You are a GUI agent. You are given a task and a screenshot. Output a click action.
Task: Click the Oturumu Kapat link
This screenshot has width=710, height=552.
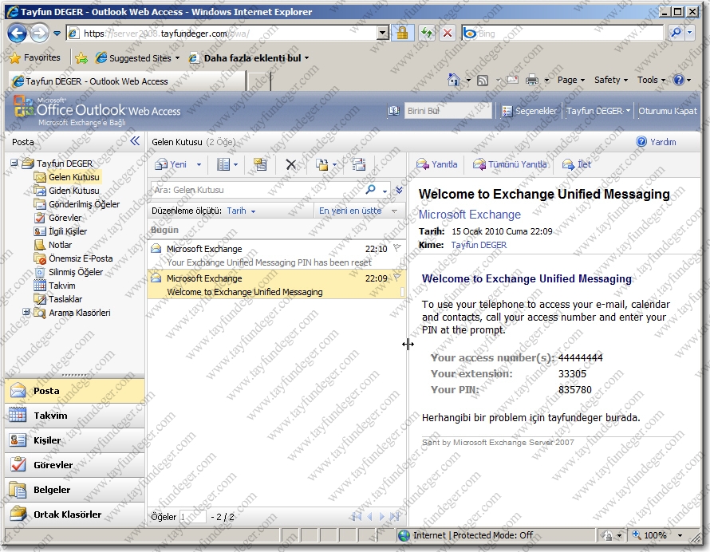(668, 111)
